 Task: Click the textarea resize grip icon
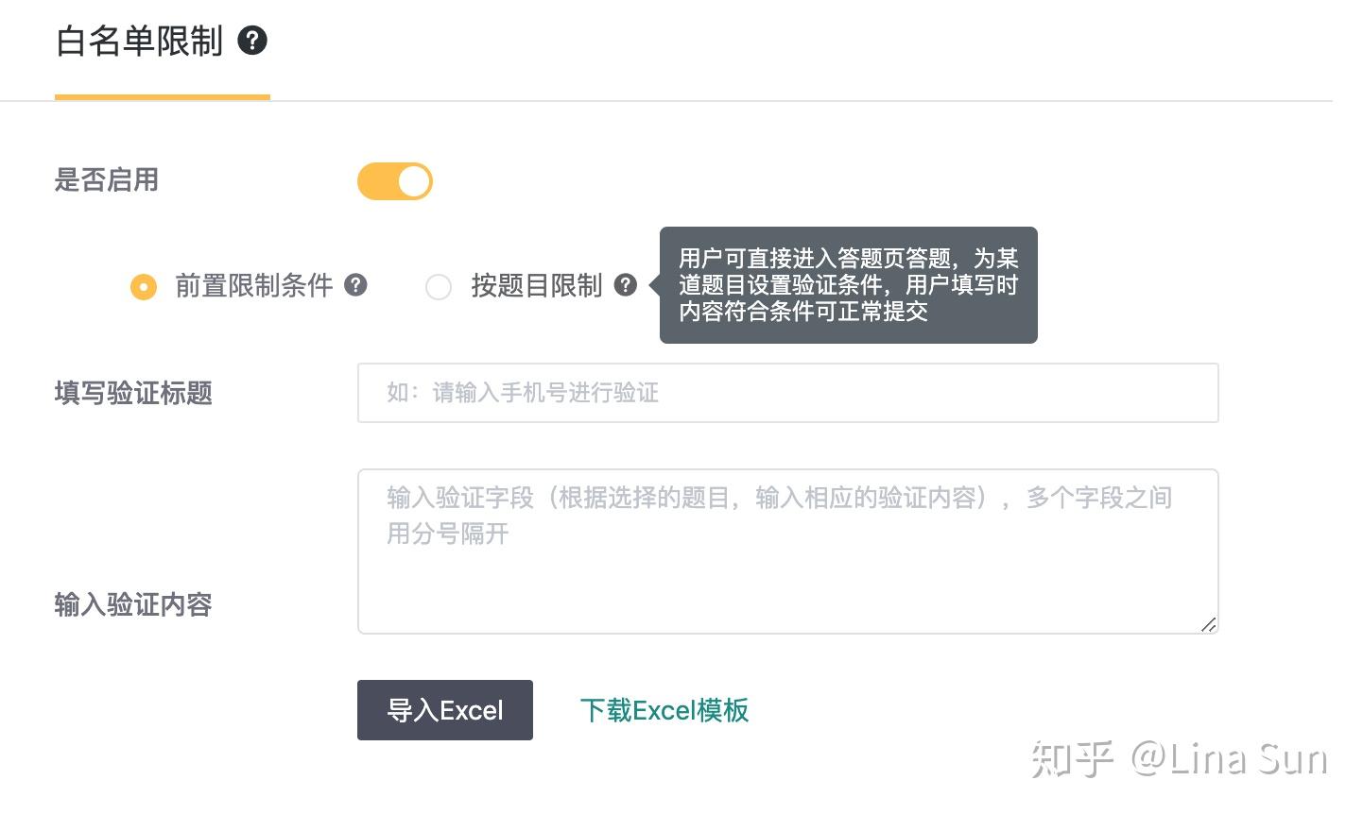click(x=1208, y=624)
